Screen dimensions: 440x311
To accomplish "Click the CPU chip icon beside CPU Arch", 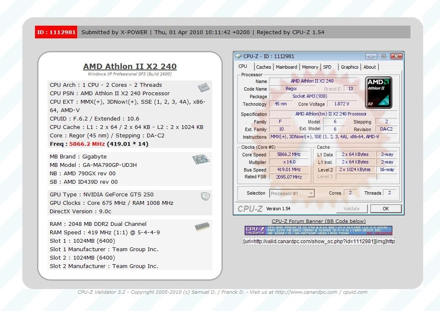I will coord(204,87).
